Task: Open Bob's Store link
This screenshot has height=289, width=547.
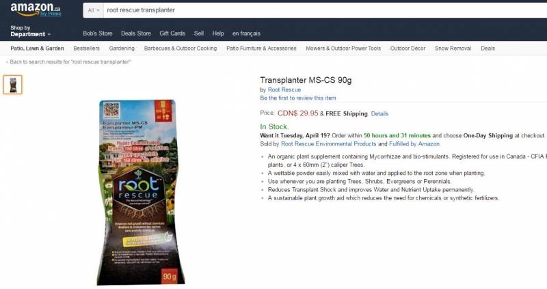Action: pos(98,33)
